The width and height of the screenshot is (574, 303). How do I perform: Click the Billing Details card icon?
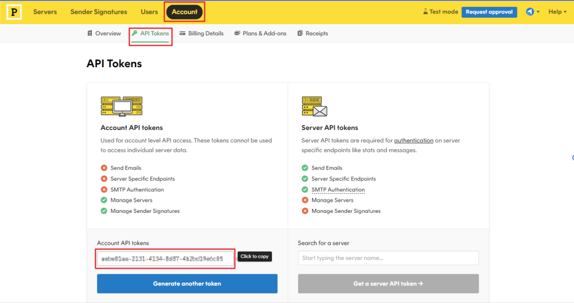[182, 33]
